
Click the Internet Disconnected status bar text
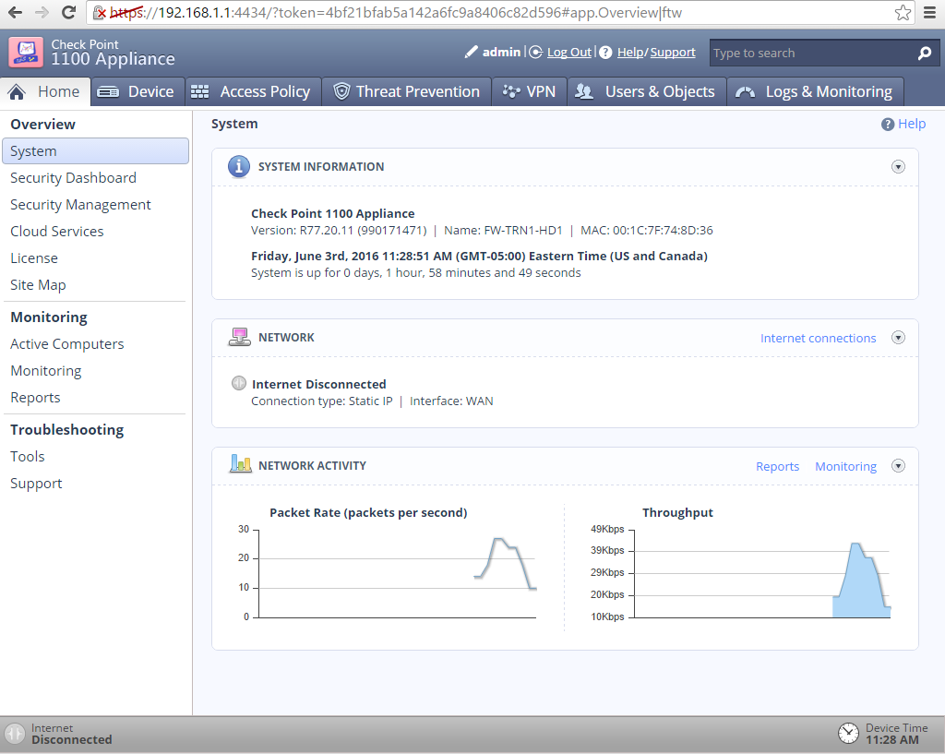point(71,734)
